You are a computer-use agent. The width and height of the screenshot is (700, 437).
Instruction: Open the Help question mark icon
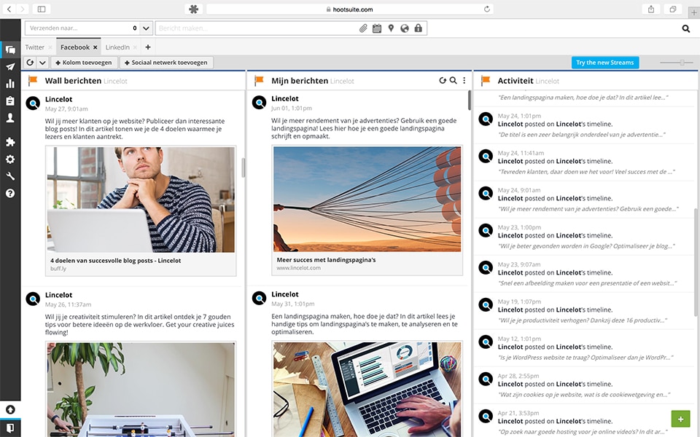point(10,193)
